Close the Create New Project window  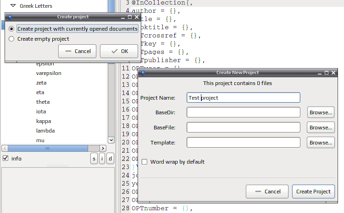click(333, 73)
